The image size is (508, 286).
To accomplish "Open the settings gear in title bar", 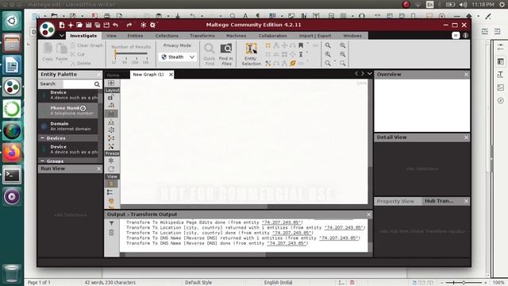I will point(152,25).
